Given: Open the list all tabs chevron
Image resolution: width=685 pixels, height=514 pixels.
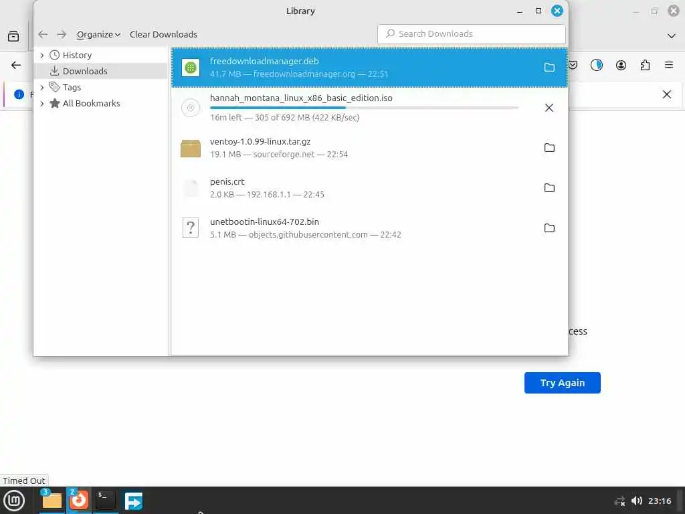Looking at the screenshot, I should click(672, 36).
